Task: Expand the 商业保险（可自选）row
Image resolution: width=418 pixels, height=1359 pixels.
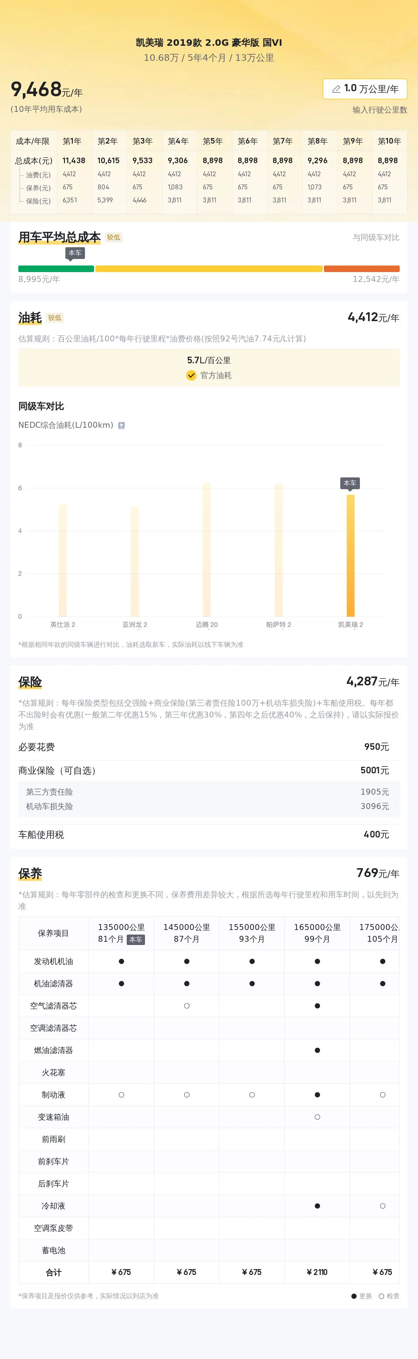Action: click(x=209, y=771)
